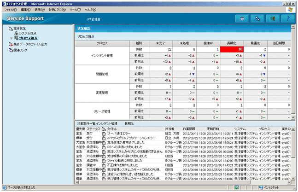Click the システム視点 tree icon
Screen dimensions: 298x192
[x=16, y=34]
